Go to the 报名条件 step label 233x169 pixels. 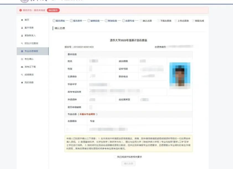click(x=78, y=21)
